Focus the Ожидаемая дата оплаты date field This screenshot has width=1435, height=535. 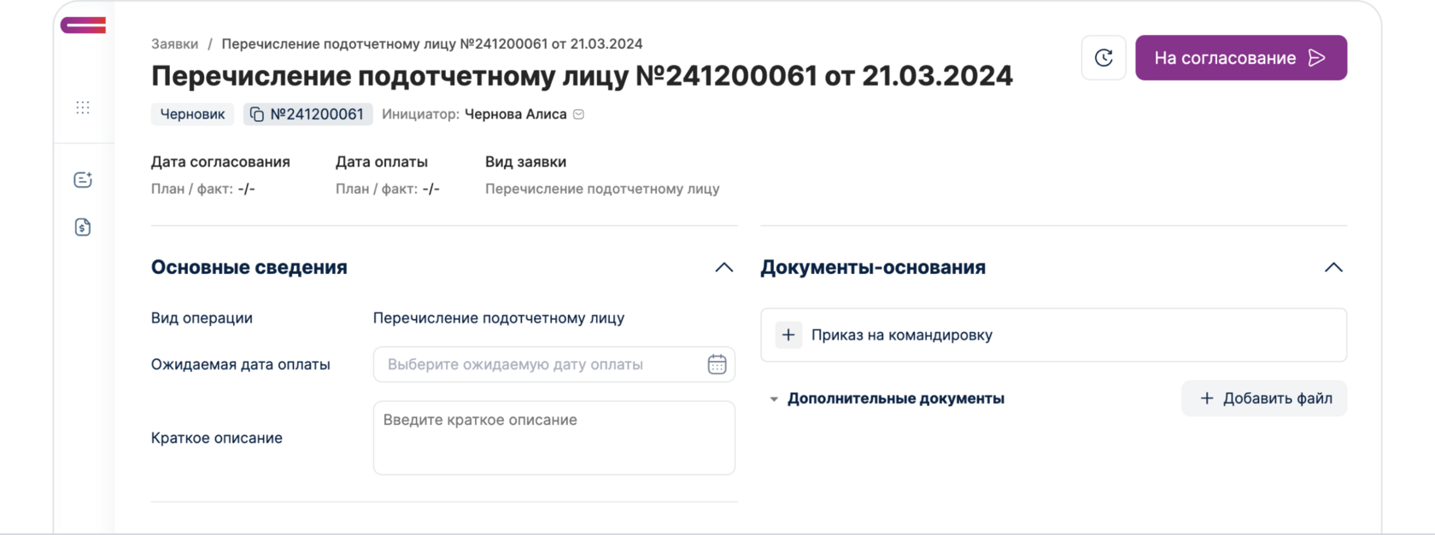(538, 364)
